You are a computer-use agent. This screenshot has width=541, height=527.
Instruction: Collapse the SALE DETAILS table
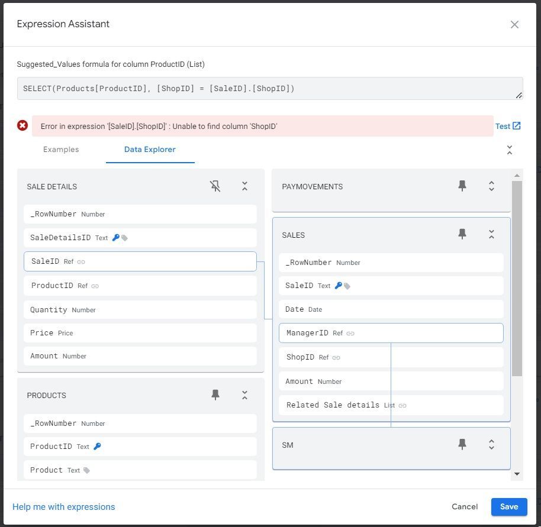(244, 186)
